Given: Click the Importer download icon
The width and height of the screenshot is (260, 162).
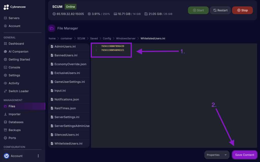Looking at the screenshot, I should (x=6, y=114).
